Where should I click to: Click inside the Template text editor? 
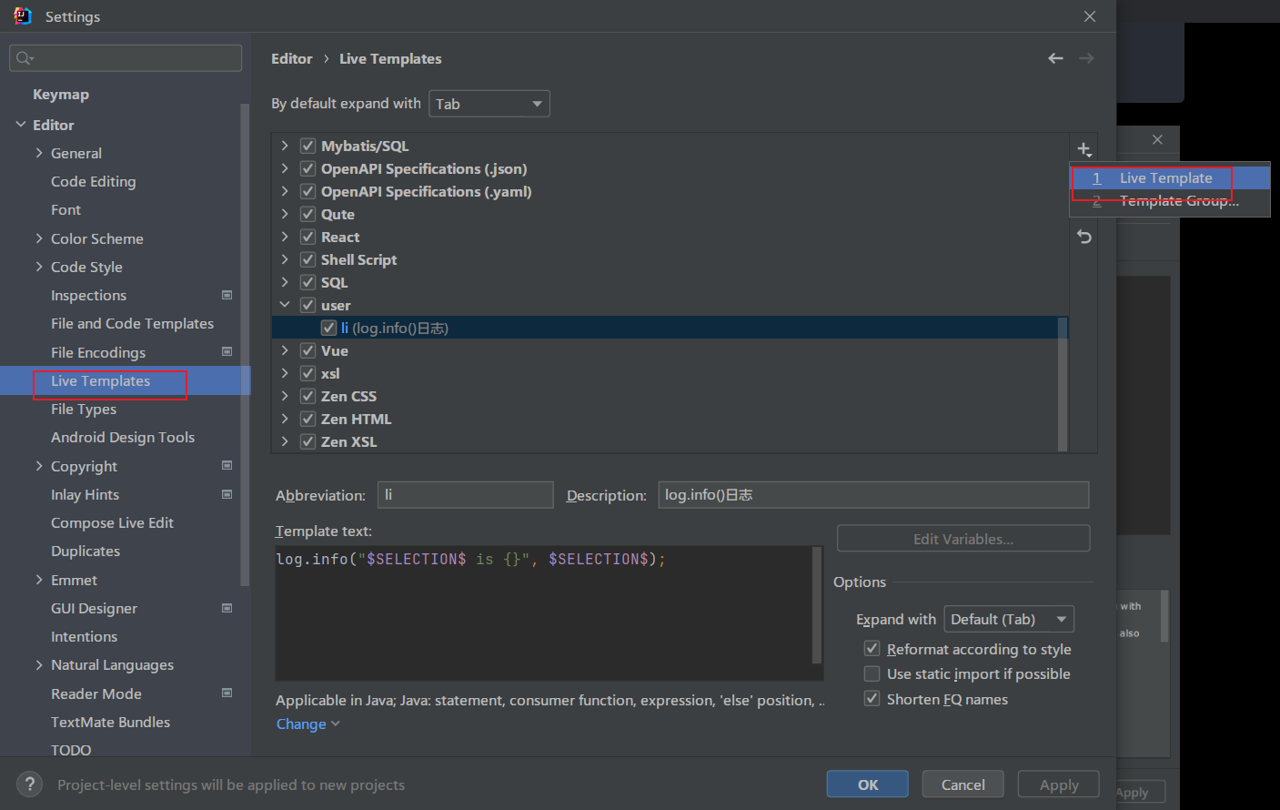[543, 613]
